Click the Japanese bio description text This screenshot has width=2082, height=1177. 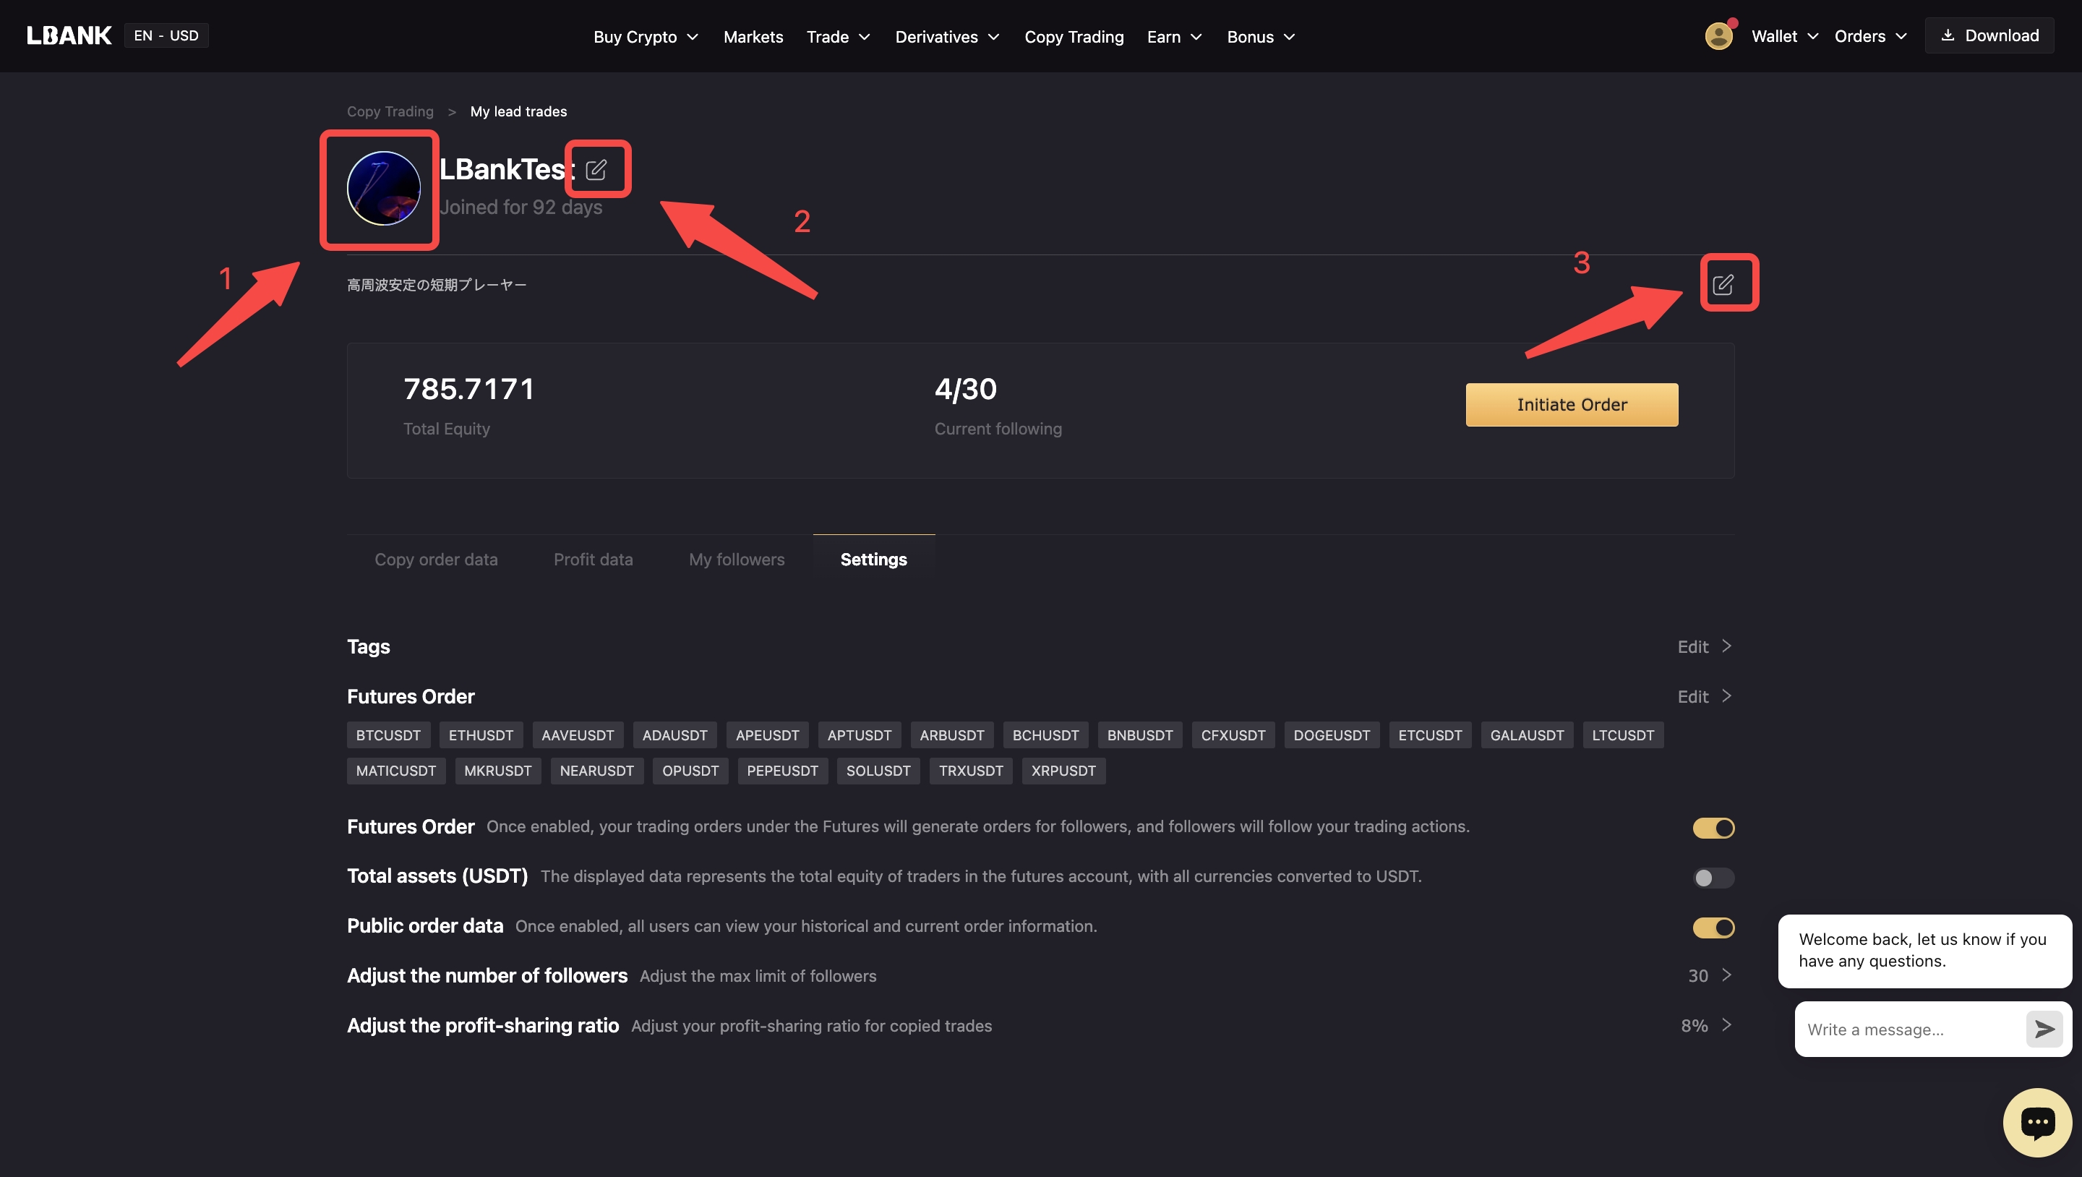[437, 286]
